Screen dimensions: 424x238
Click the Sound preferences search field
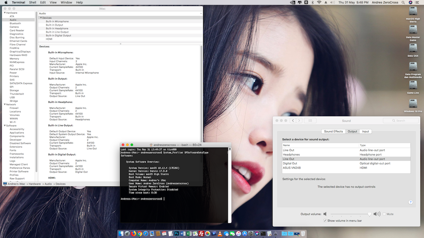click(x=400, y=120)
